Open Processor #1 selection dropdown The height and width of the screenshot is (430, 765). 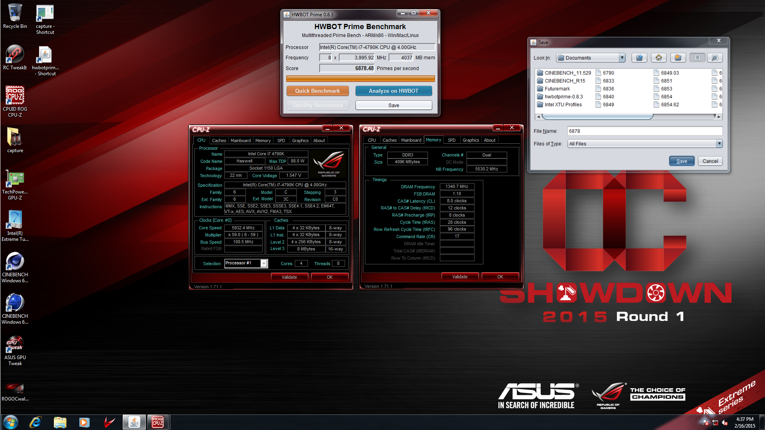point(264,263)
